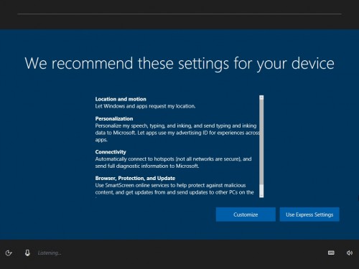359x269 pixels.
Task: Select the Location and motion heading
Action: point(121,99)
